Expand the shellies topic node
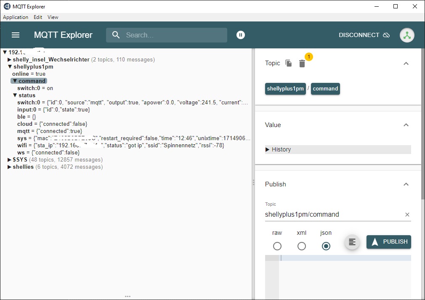This screenshot has width=425, height=300. (10, 167)
